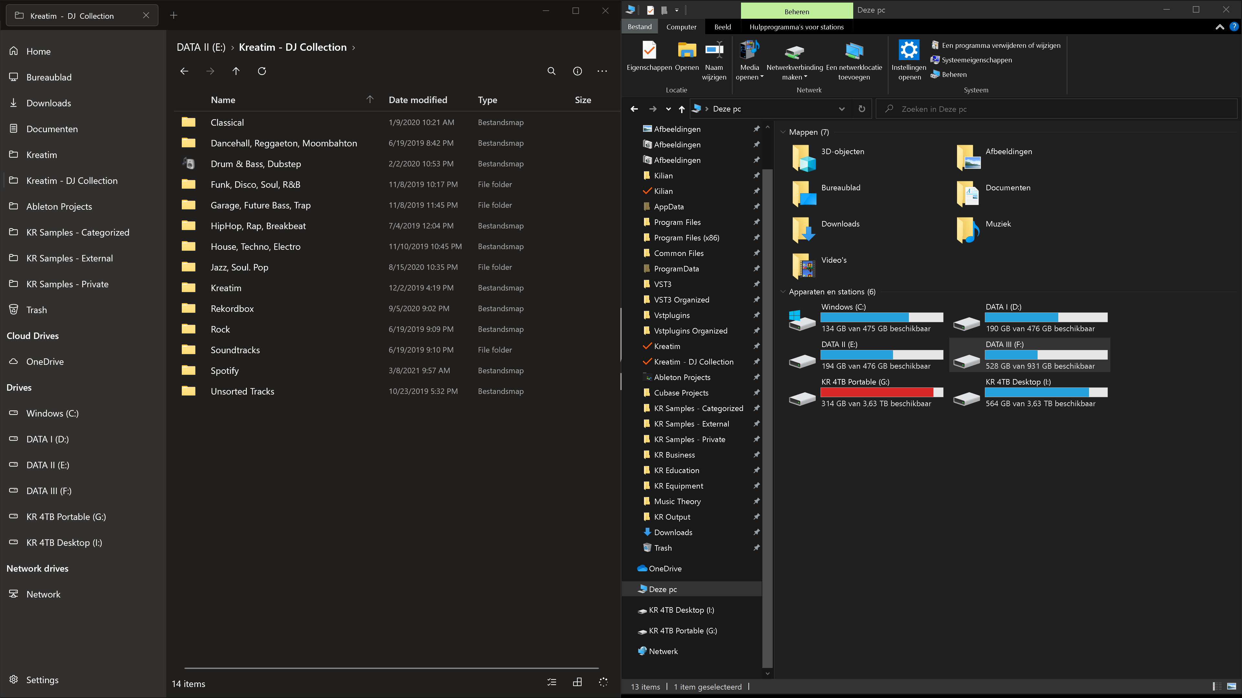Click the search icon in the Files toolbar
The image size is (1242, 698).
pyautogui.click(x=551, y=71)
